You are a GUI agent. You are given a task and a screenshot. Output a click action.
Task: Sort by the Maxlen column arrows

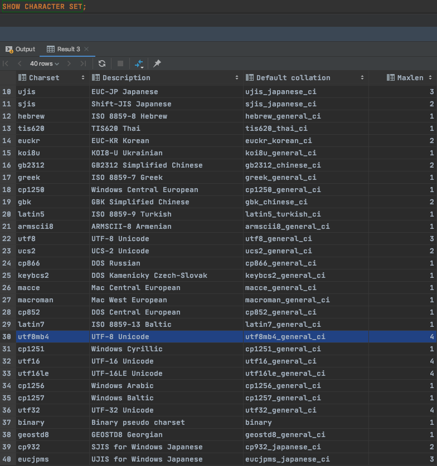(x=430, y=78)
